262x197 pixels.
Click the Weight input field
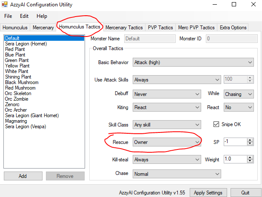[236, 159]
